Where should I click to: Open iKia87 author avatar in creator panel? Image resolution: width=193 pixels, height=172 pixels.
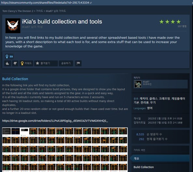pos(138,84)
